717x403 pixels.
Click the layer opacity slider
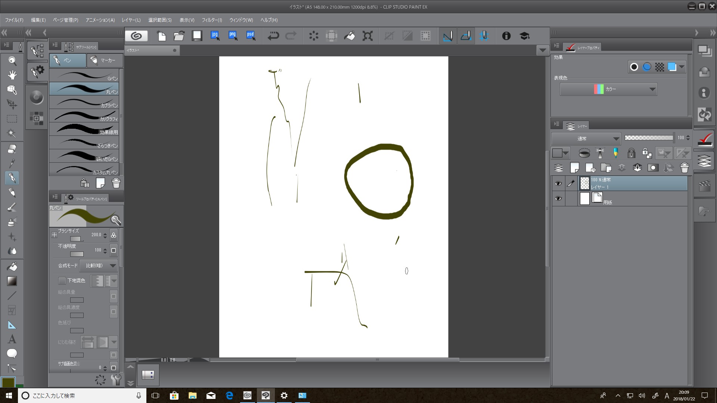(649, 138)
